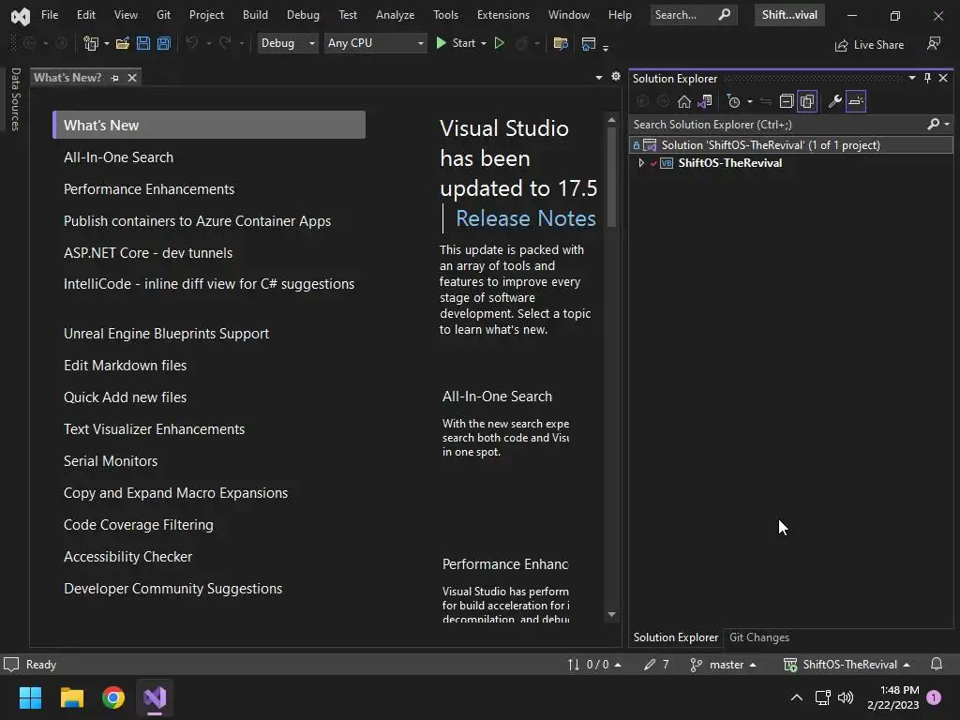Close the What's New? tab

(x=131, y=78)
